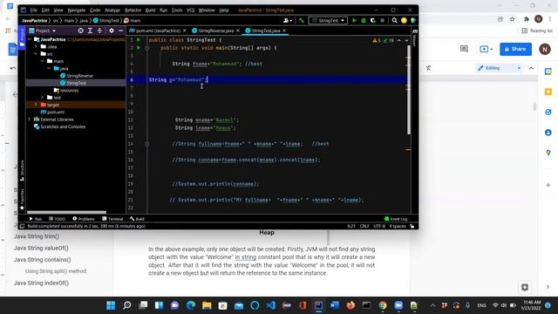Collapse the JavaPactrice project root
Image resolution: width=558 pixels, height=314 pixels.
point(29,39)
